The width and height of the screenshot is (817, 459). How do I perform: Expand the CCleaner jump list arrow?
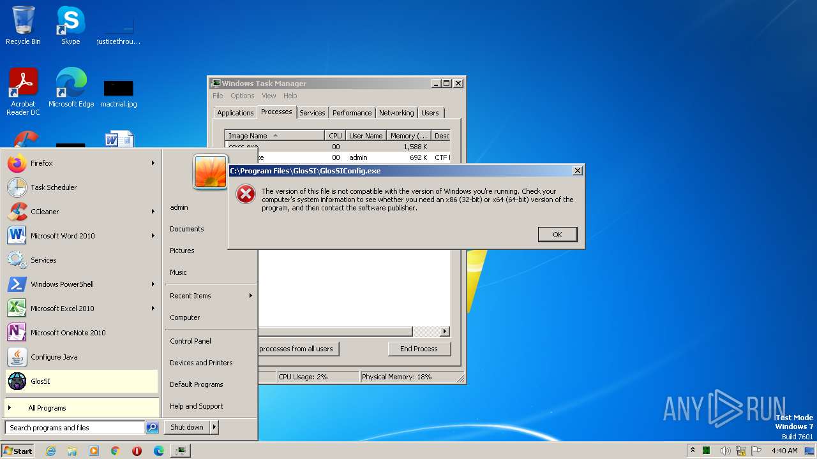pos(153,212)
